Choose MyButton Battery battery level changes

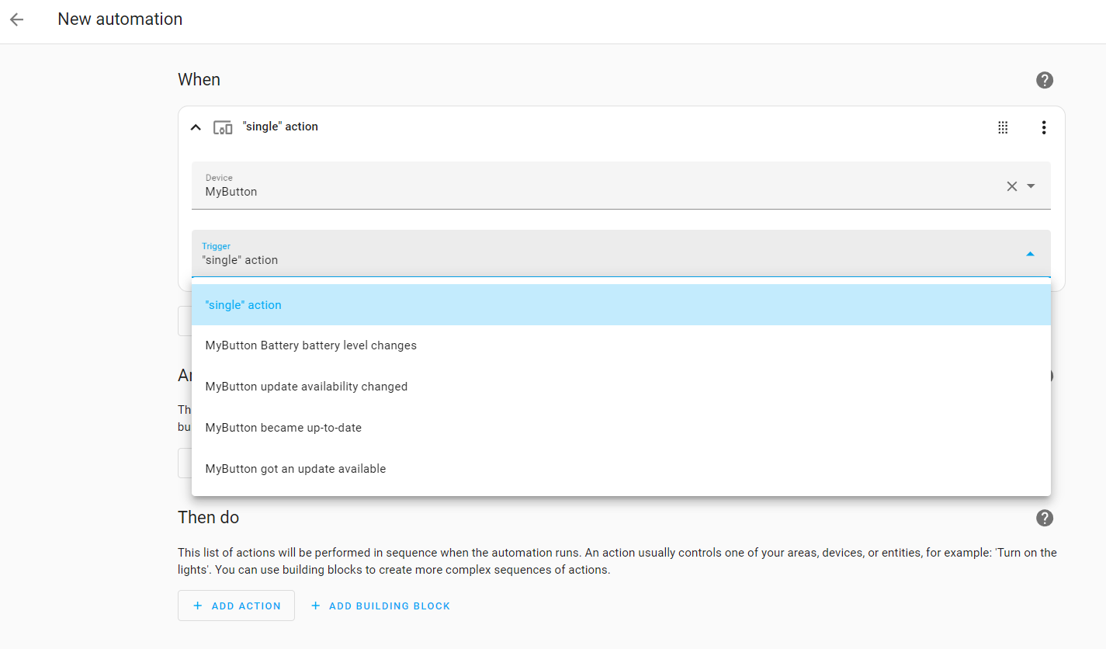point(310,345)
